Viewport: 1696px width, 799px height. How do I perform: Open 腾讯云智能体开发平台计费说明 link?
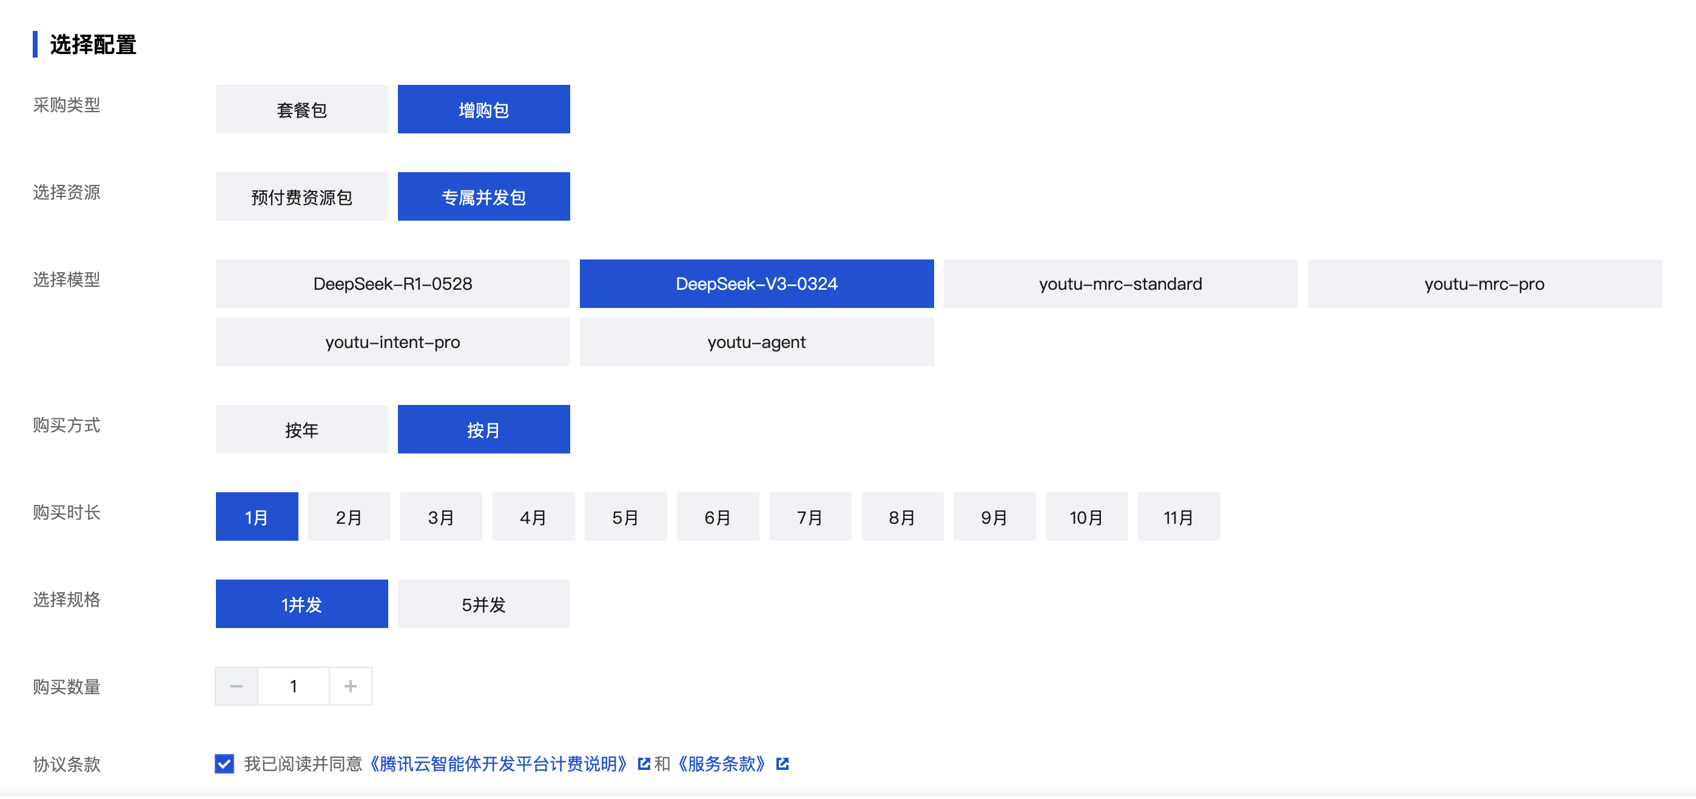(499, 763)
